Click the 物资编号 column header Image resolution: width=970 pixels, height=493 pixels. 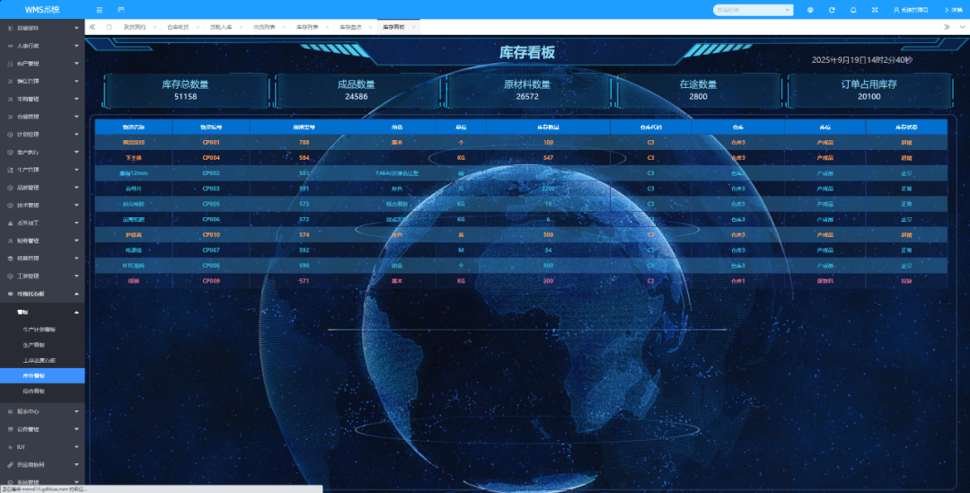click(x=211, y=127)
